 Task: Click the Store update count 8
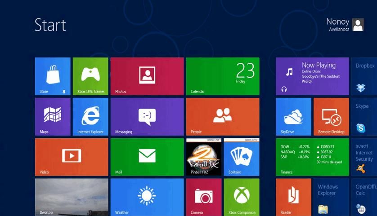64,92
